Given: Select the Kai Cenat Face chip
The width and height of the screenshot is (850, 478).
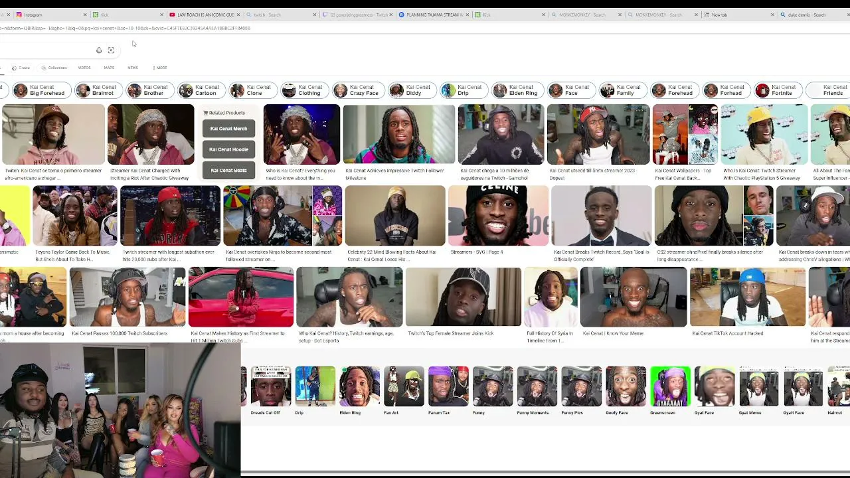Looking at the screenshot, I should 571,90.
